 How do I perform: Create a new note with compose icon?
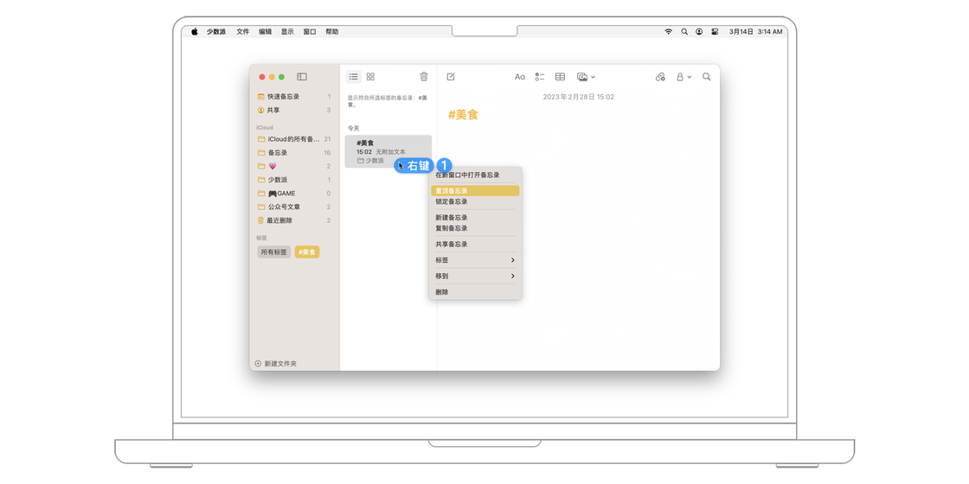[451, 77]
